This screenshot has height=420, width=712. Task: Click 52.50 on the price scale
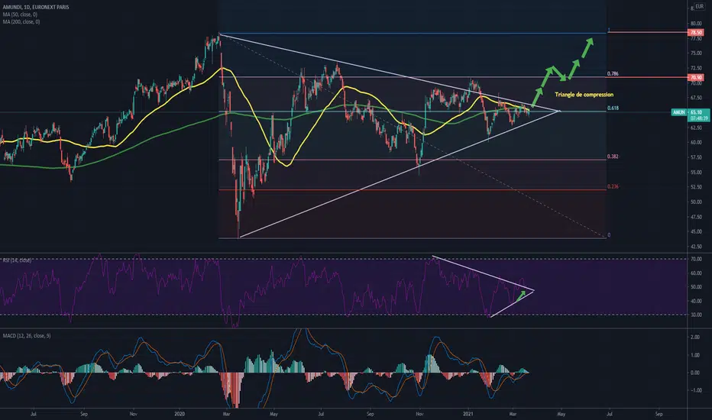pos(696,186)
